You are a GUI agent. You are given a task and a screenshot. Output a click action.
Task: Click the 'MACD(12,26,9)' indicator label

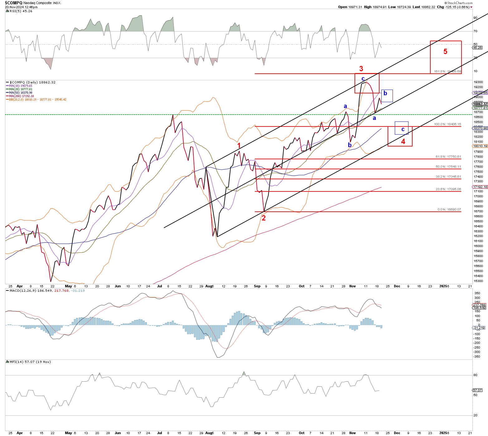click(x=23, y=290)
